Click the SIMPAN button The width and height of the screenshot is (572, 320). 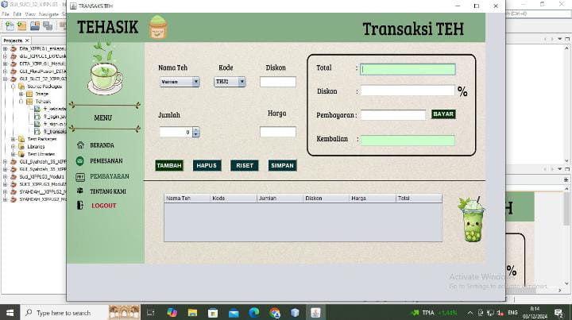[283, 165]
